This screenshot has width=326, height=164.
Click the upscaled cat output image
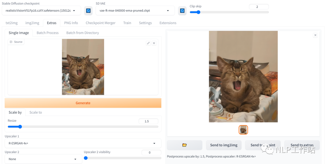click(243, 76)
